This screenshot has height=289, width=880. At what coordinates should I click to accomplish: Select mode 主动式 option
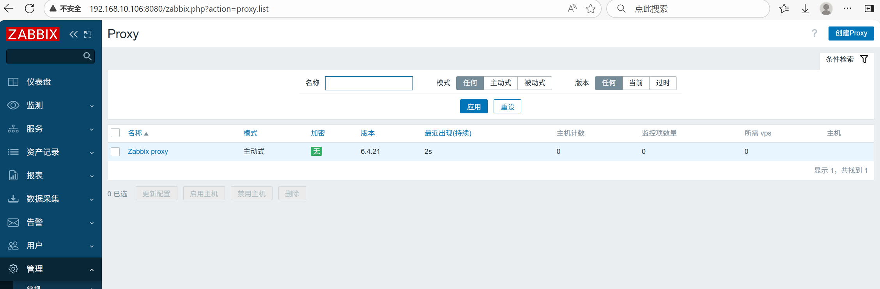pos(501,83)
